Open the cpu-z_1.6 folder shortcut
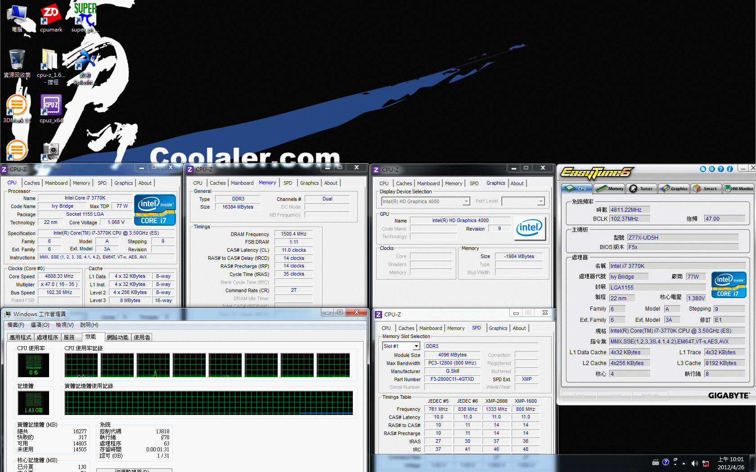756x472 pixels. pyautogui.click(x=51, y=67)
